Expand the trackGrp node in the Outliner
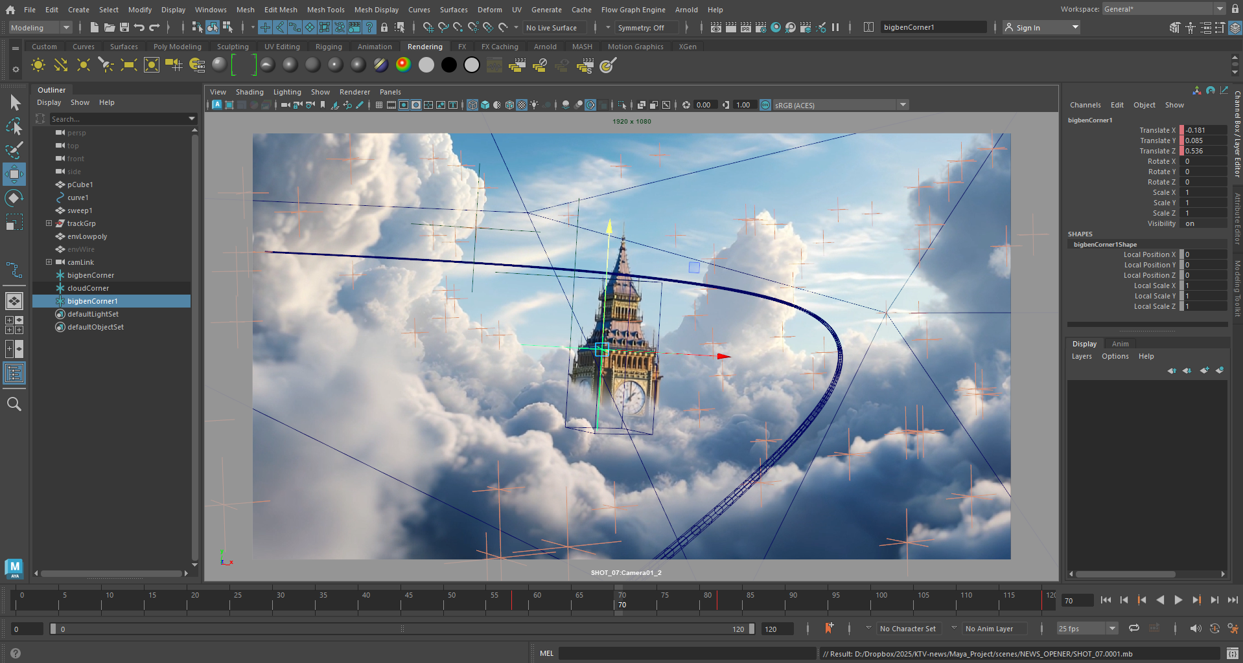 coord(49,223)
